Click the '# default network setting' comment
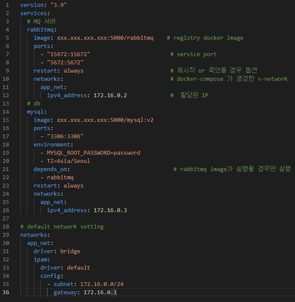Viewport: 295px width, 302px height. click(x=62, y=227)
